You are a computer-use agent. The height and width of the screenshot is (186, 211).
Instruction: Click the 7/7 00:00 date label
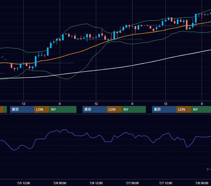132,183
